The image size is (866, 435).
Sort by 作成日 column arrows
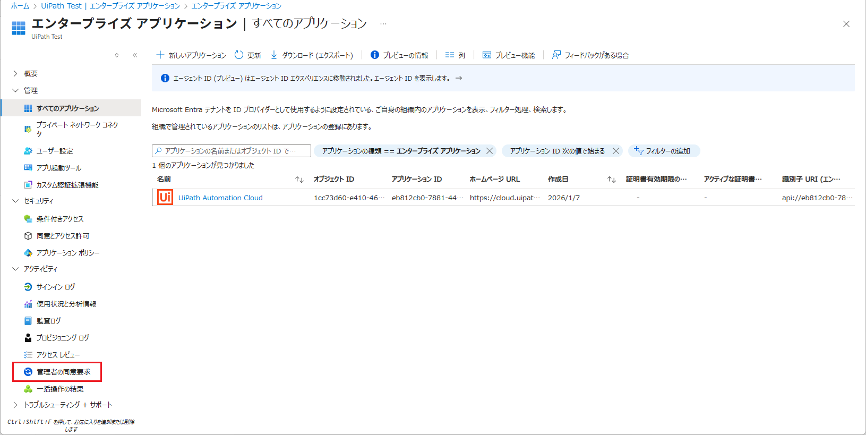tap(612, 180)
